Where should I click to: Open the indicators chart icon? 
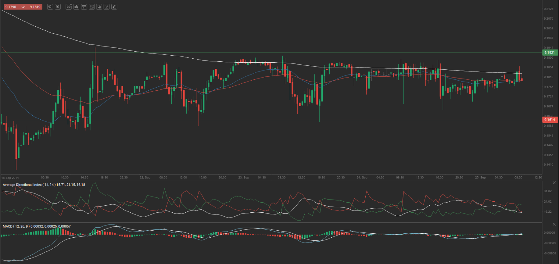point(91,7)
